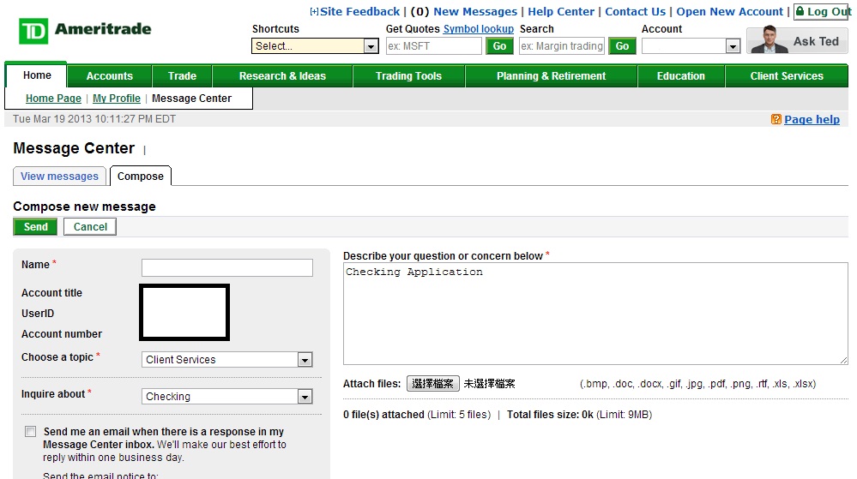
Task: Click the '0 file(s) attached' text
Action: pos(383,415)
